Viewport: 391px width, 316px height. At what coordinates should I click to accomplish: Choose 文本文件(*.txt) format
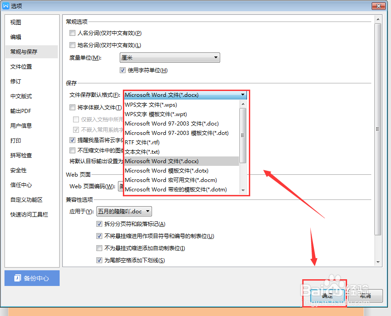click(182, 152)
